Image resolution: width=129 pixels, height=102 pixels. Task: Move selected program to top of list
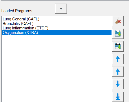[x=118, y=59]
